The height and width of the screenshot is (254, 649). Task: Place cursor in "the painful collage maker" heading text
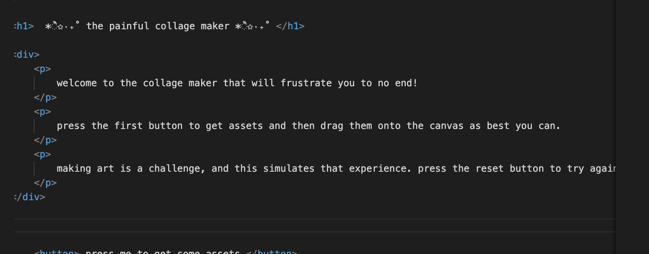(x=157, y=26)
